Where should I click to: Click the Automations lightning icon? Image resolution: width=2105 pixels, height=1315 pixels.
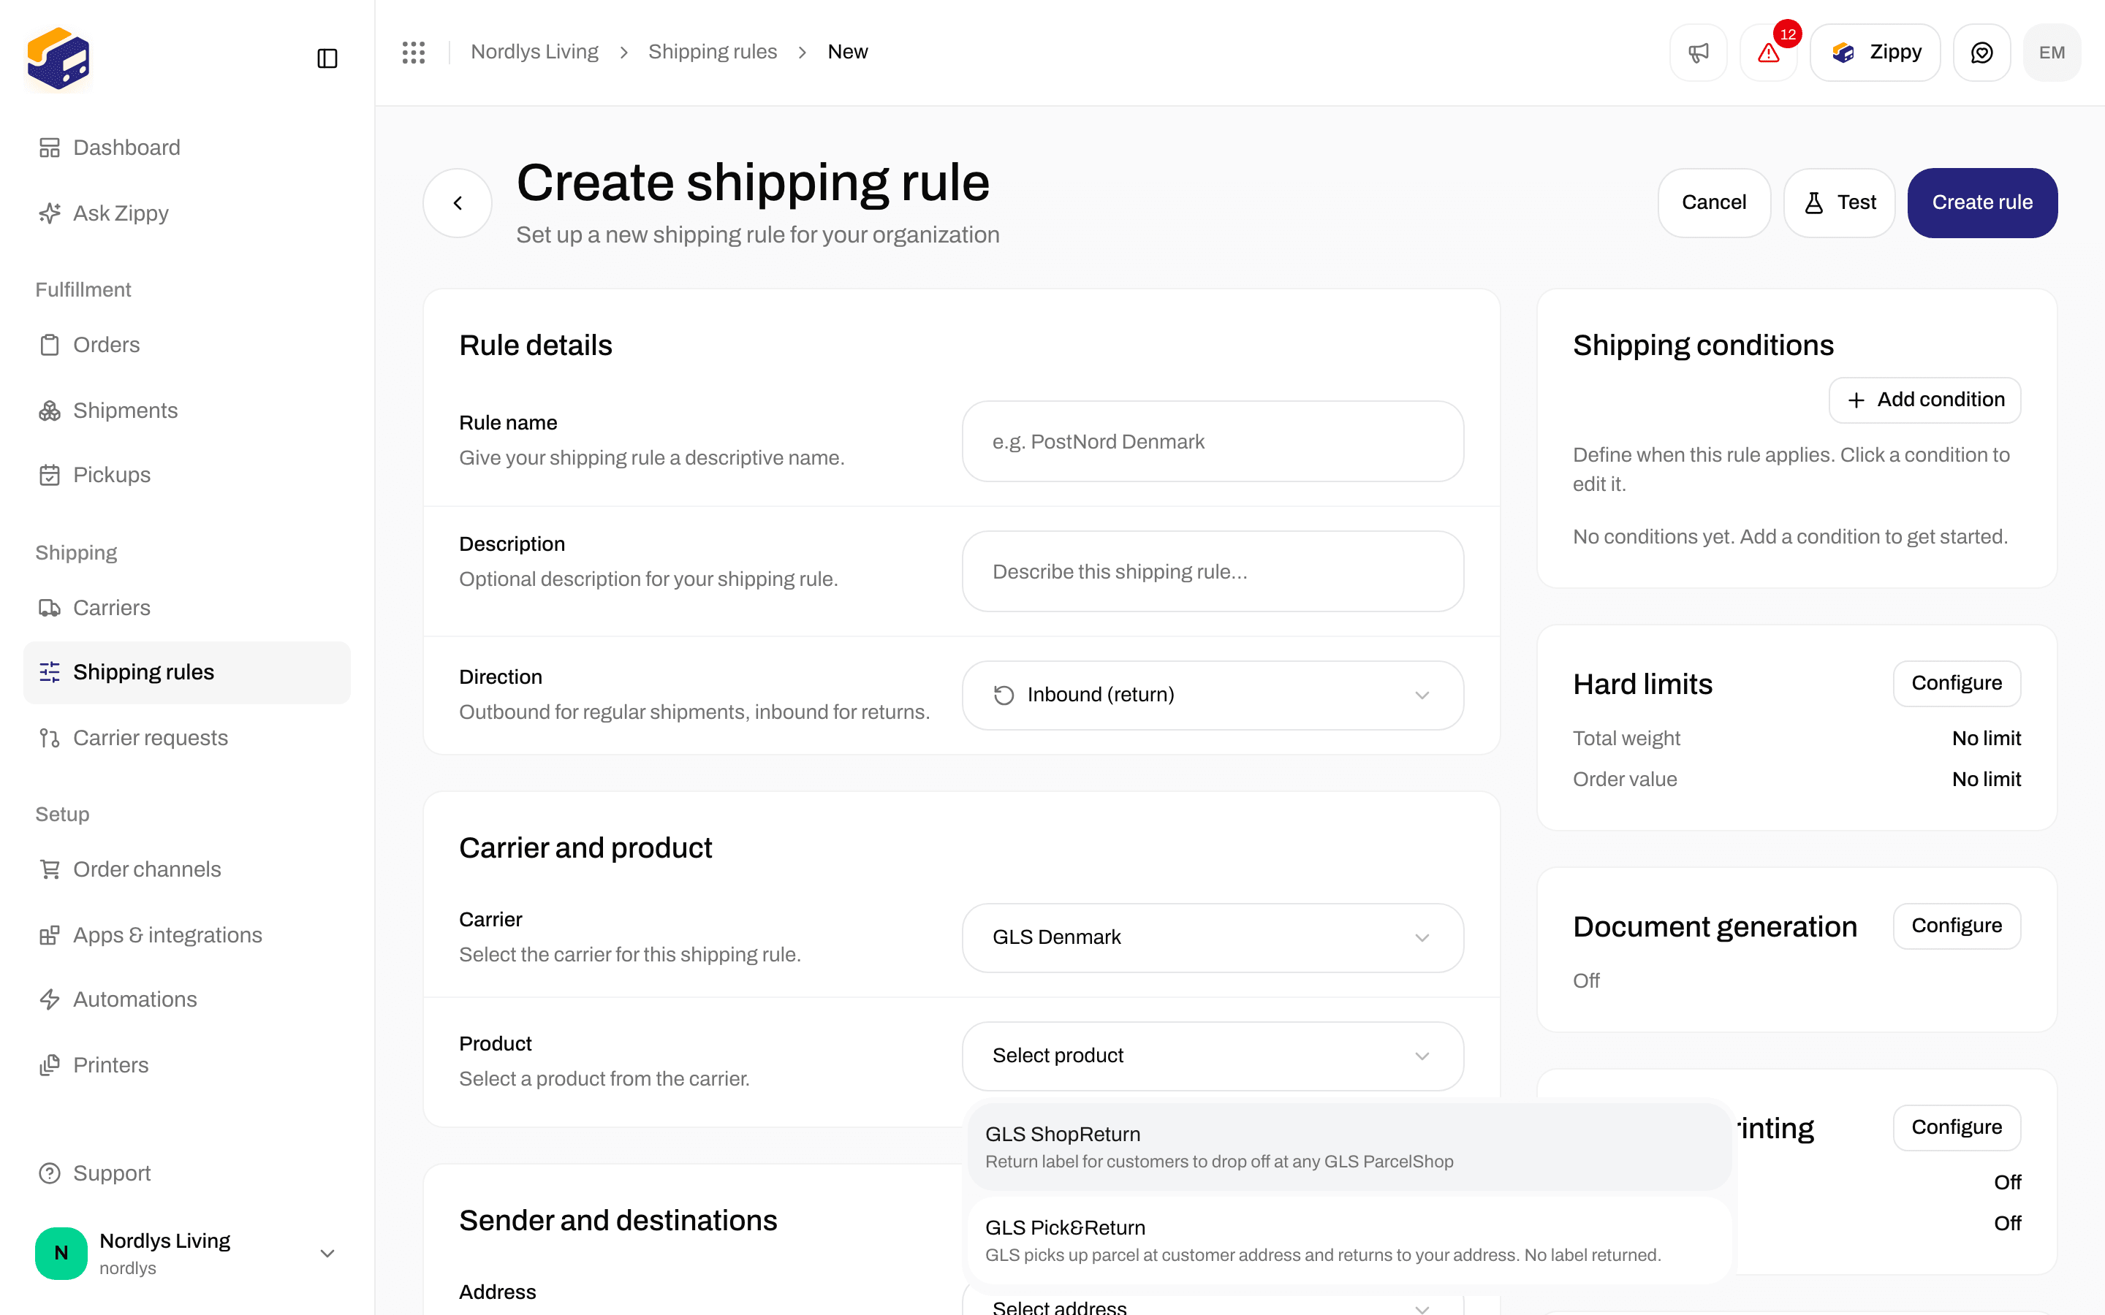tap(50, 999)
